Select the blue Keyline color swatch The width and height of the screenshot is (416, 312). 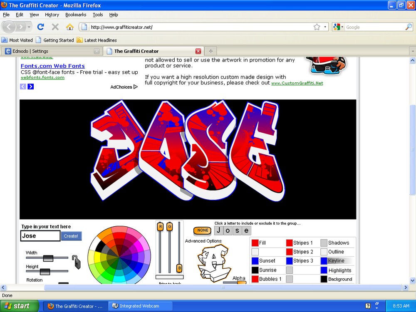click(x=324, y=261)
